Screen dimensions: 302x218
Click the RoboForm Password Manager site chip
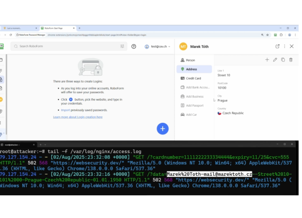click(31, 35)
